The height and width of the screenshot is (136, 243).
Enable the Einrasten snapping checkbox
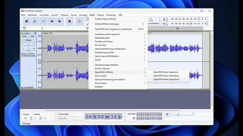[59, 114]
